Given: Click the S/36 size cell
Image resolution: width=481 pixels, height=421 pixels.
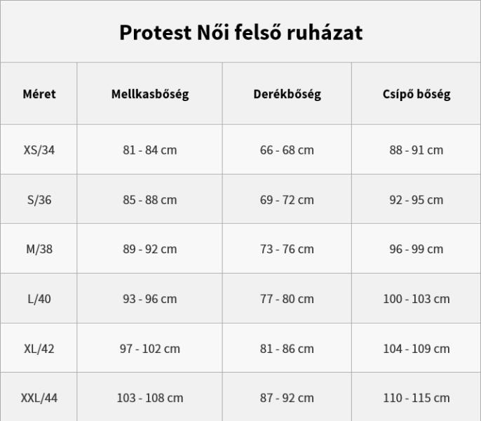Looking at the screenshot, I should point(39,200).
